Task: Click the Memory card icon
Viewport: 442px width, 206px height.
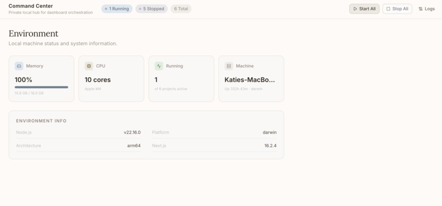Action: [x=19, y=66]
